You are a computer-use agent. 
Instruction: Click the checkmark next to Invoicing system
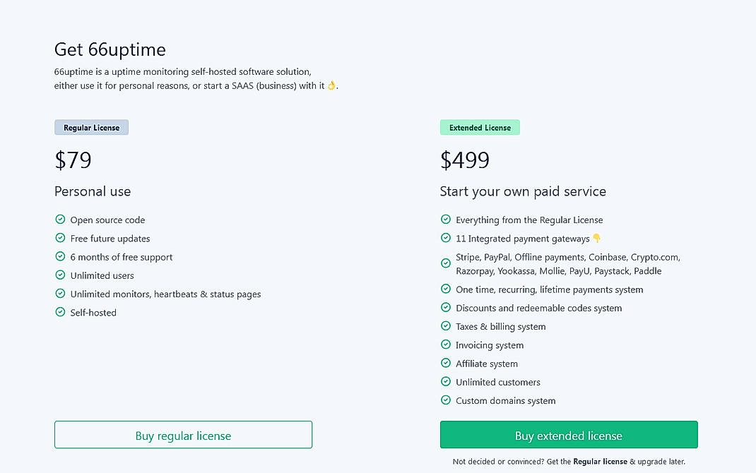445,345
